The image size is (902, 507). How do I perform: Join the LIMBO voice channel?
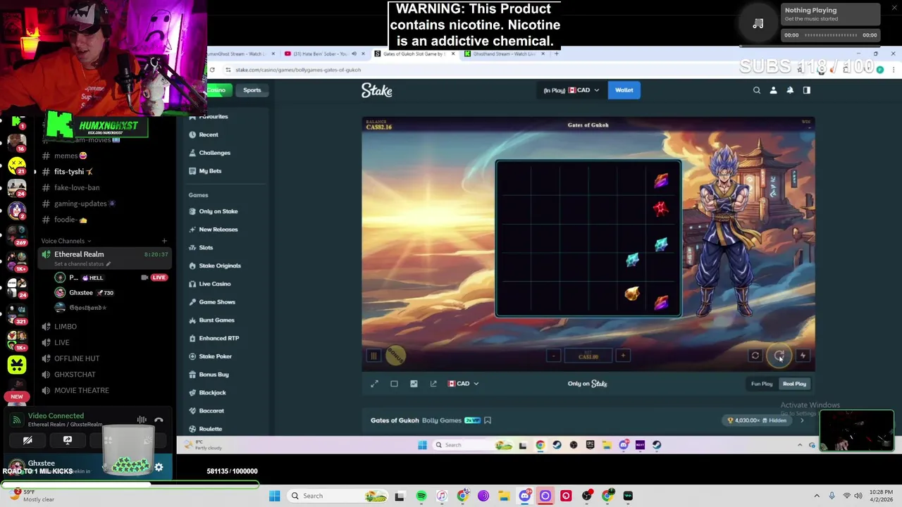pyautogui.click(x=65, y=327)
